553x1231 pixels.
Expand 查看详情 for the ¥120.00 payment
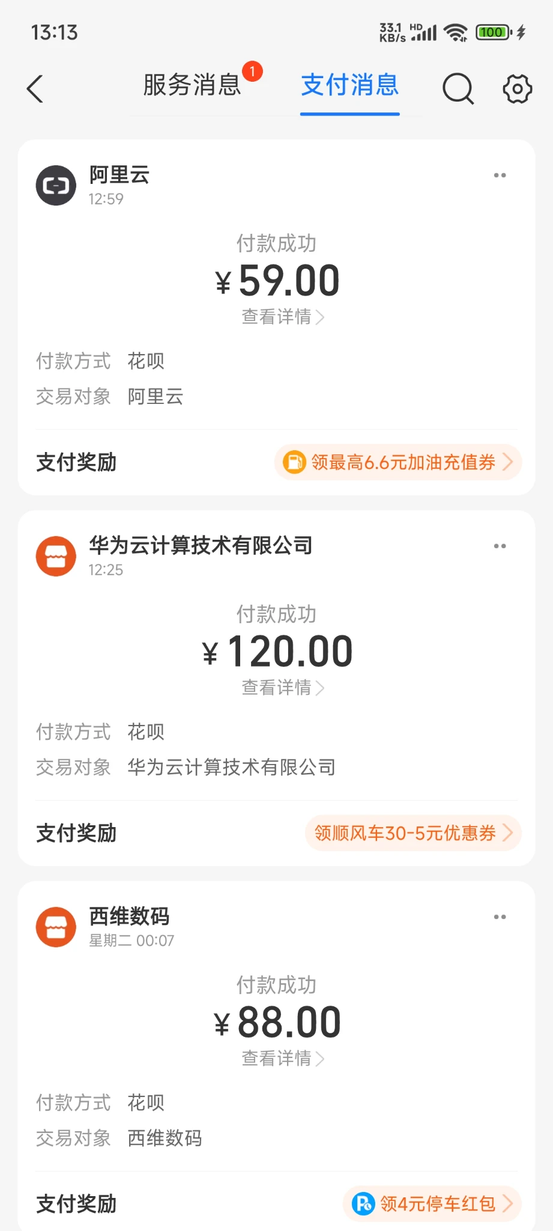(282, 688)
